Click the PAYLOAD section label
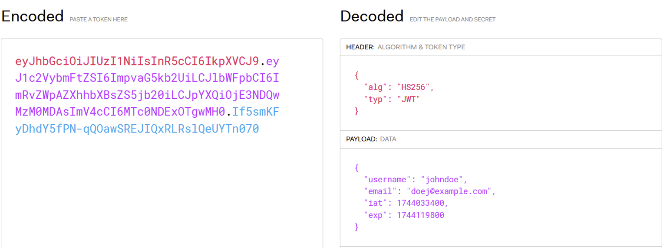 point(361,139)
